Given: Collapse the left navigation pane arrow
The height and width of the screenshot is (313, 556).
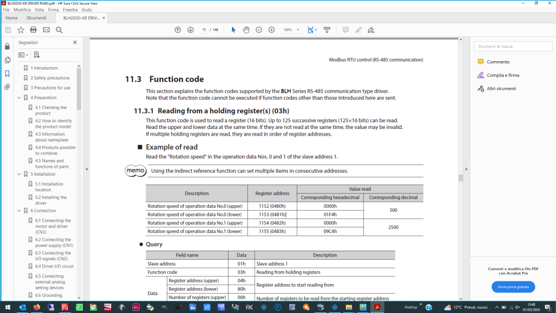Looking at the screenshot, I should [x=86, y=169].
